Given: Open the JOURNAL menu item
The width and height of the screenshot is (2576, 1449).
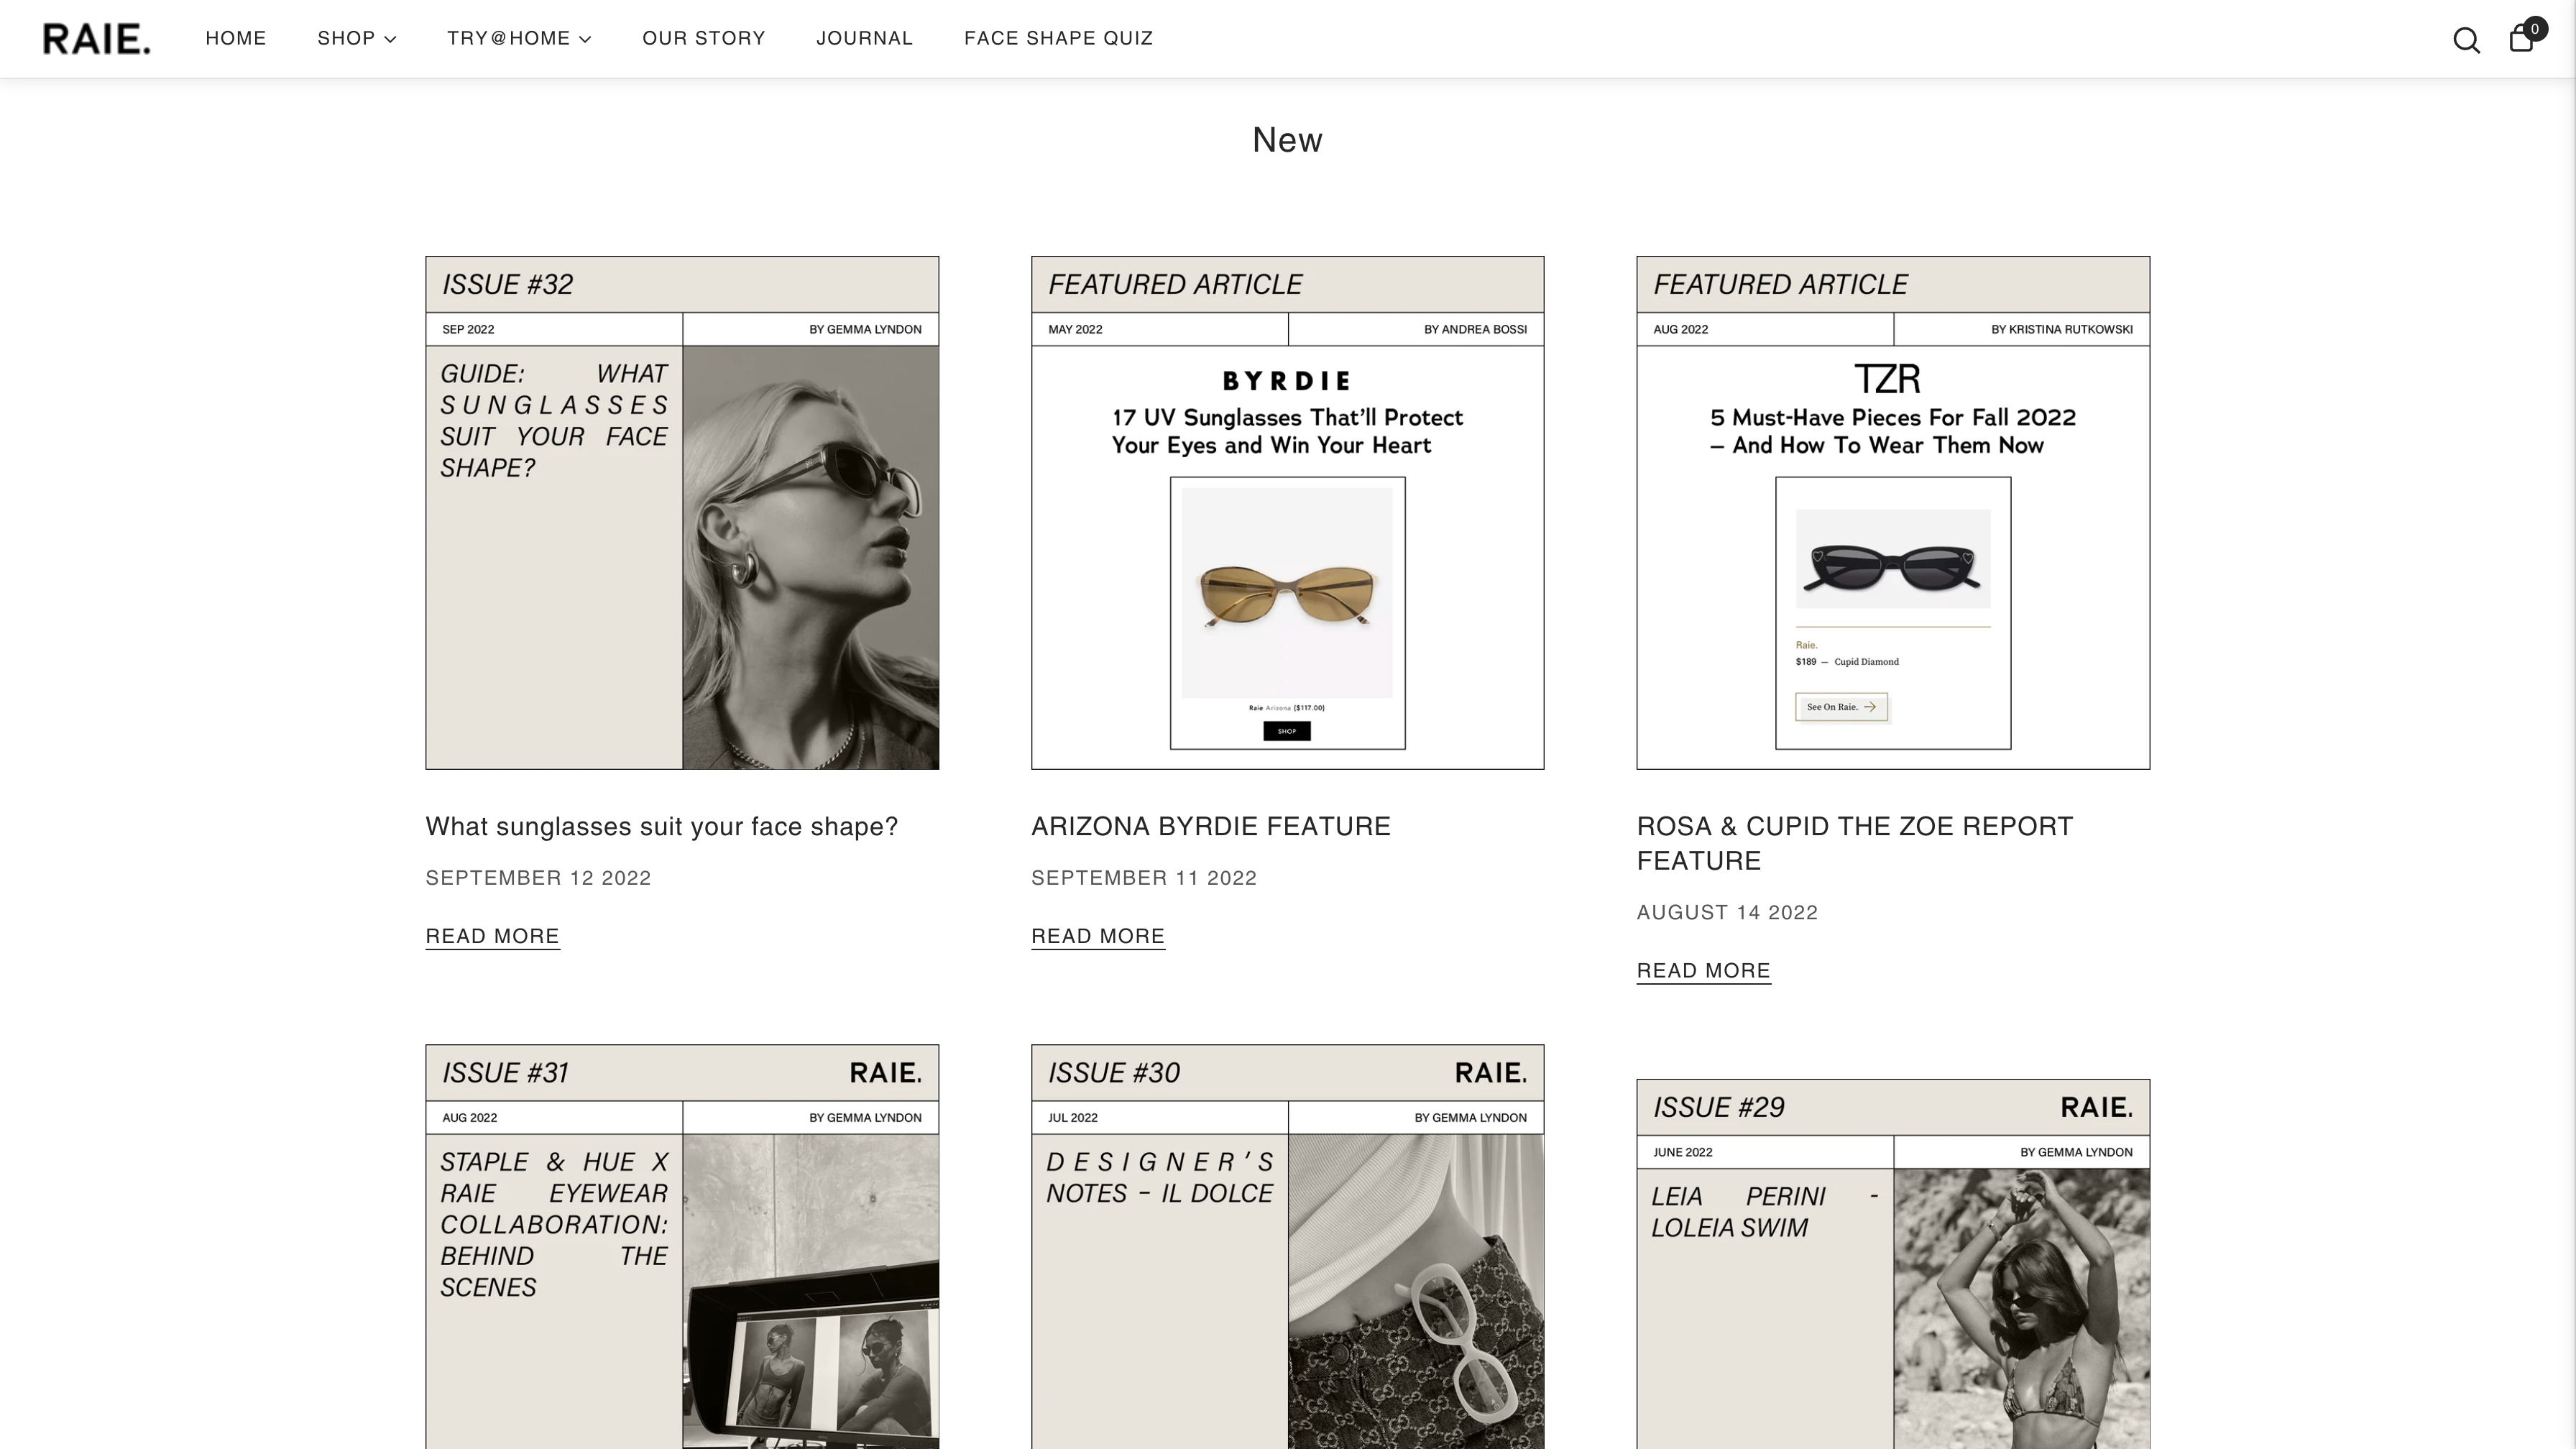Looking at the screenshot, I should (865, 38).
